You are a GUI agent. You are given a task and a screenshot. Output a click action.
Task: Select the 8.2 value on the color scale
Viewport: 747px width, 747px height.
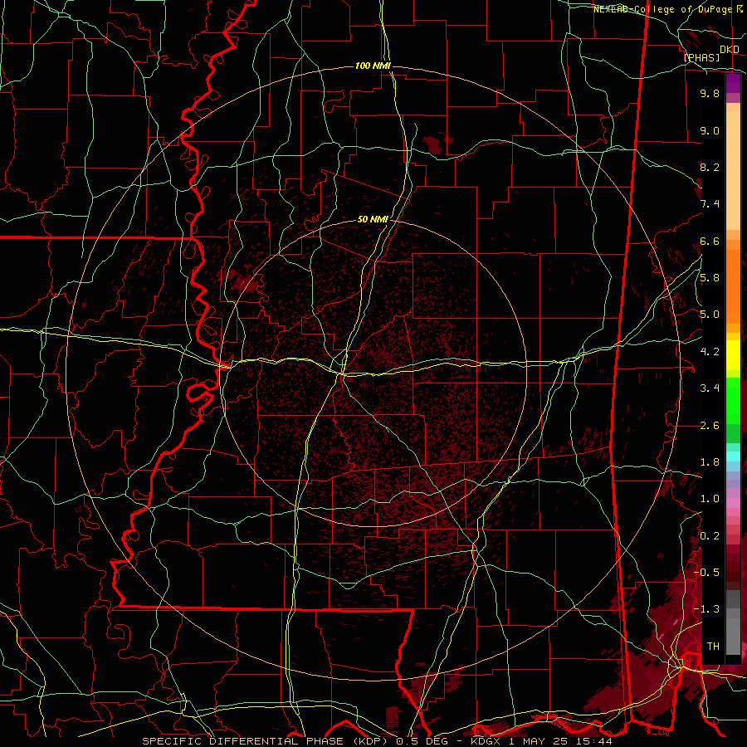[x=710, y=167]
